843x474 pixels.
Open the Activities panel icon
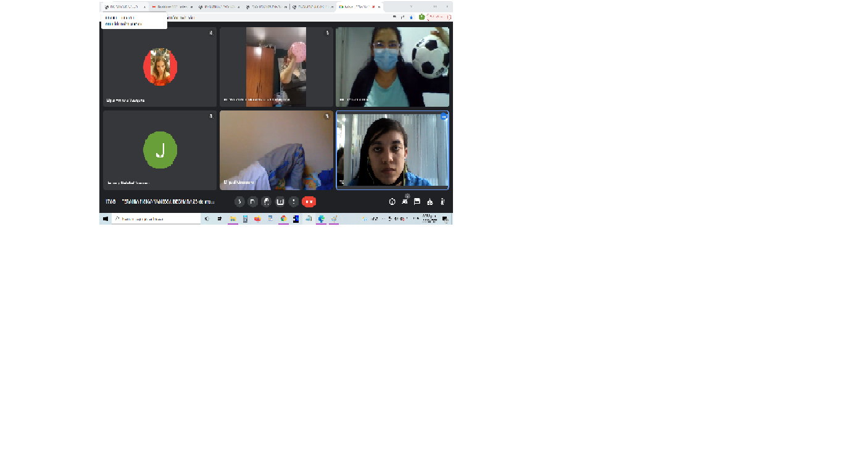(x=430, y=202)
